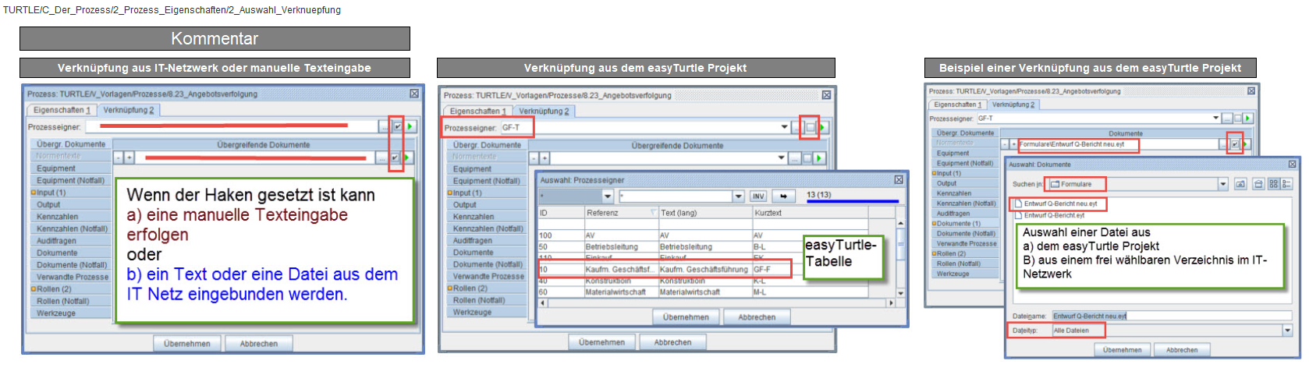
Task: Select file 'Entwurf Q-Bericht.eyt' in list
Action: [1048, 215]
